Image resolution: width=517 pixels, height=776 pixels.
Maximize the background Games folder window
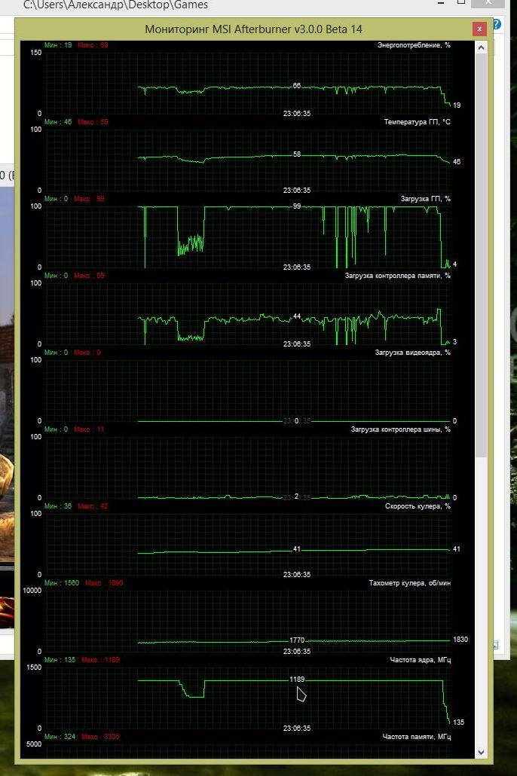pyautogui.click(x=461, y=2)
